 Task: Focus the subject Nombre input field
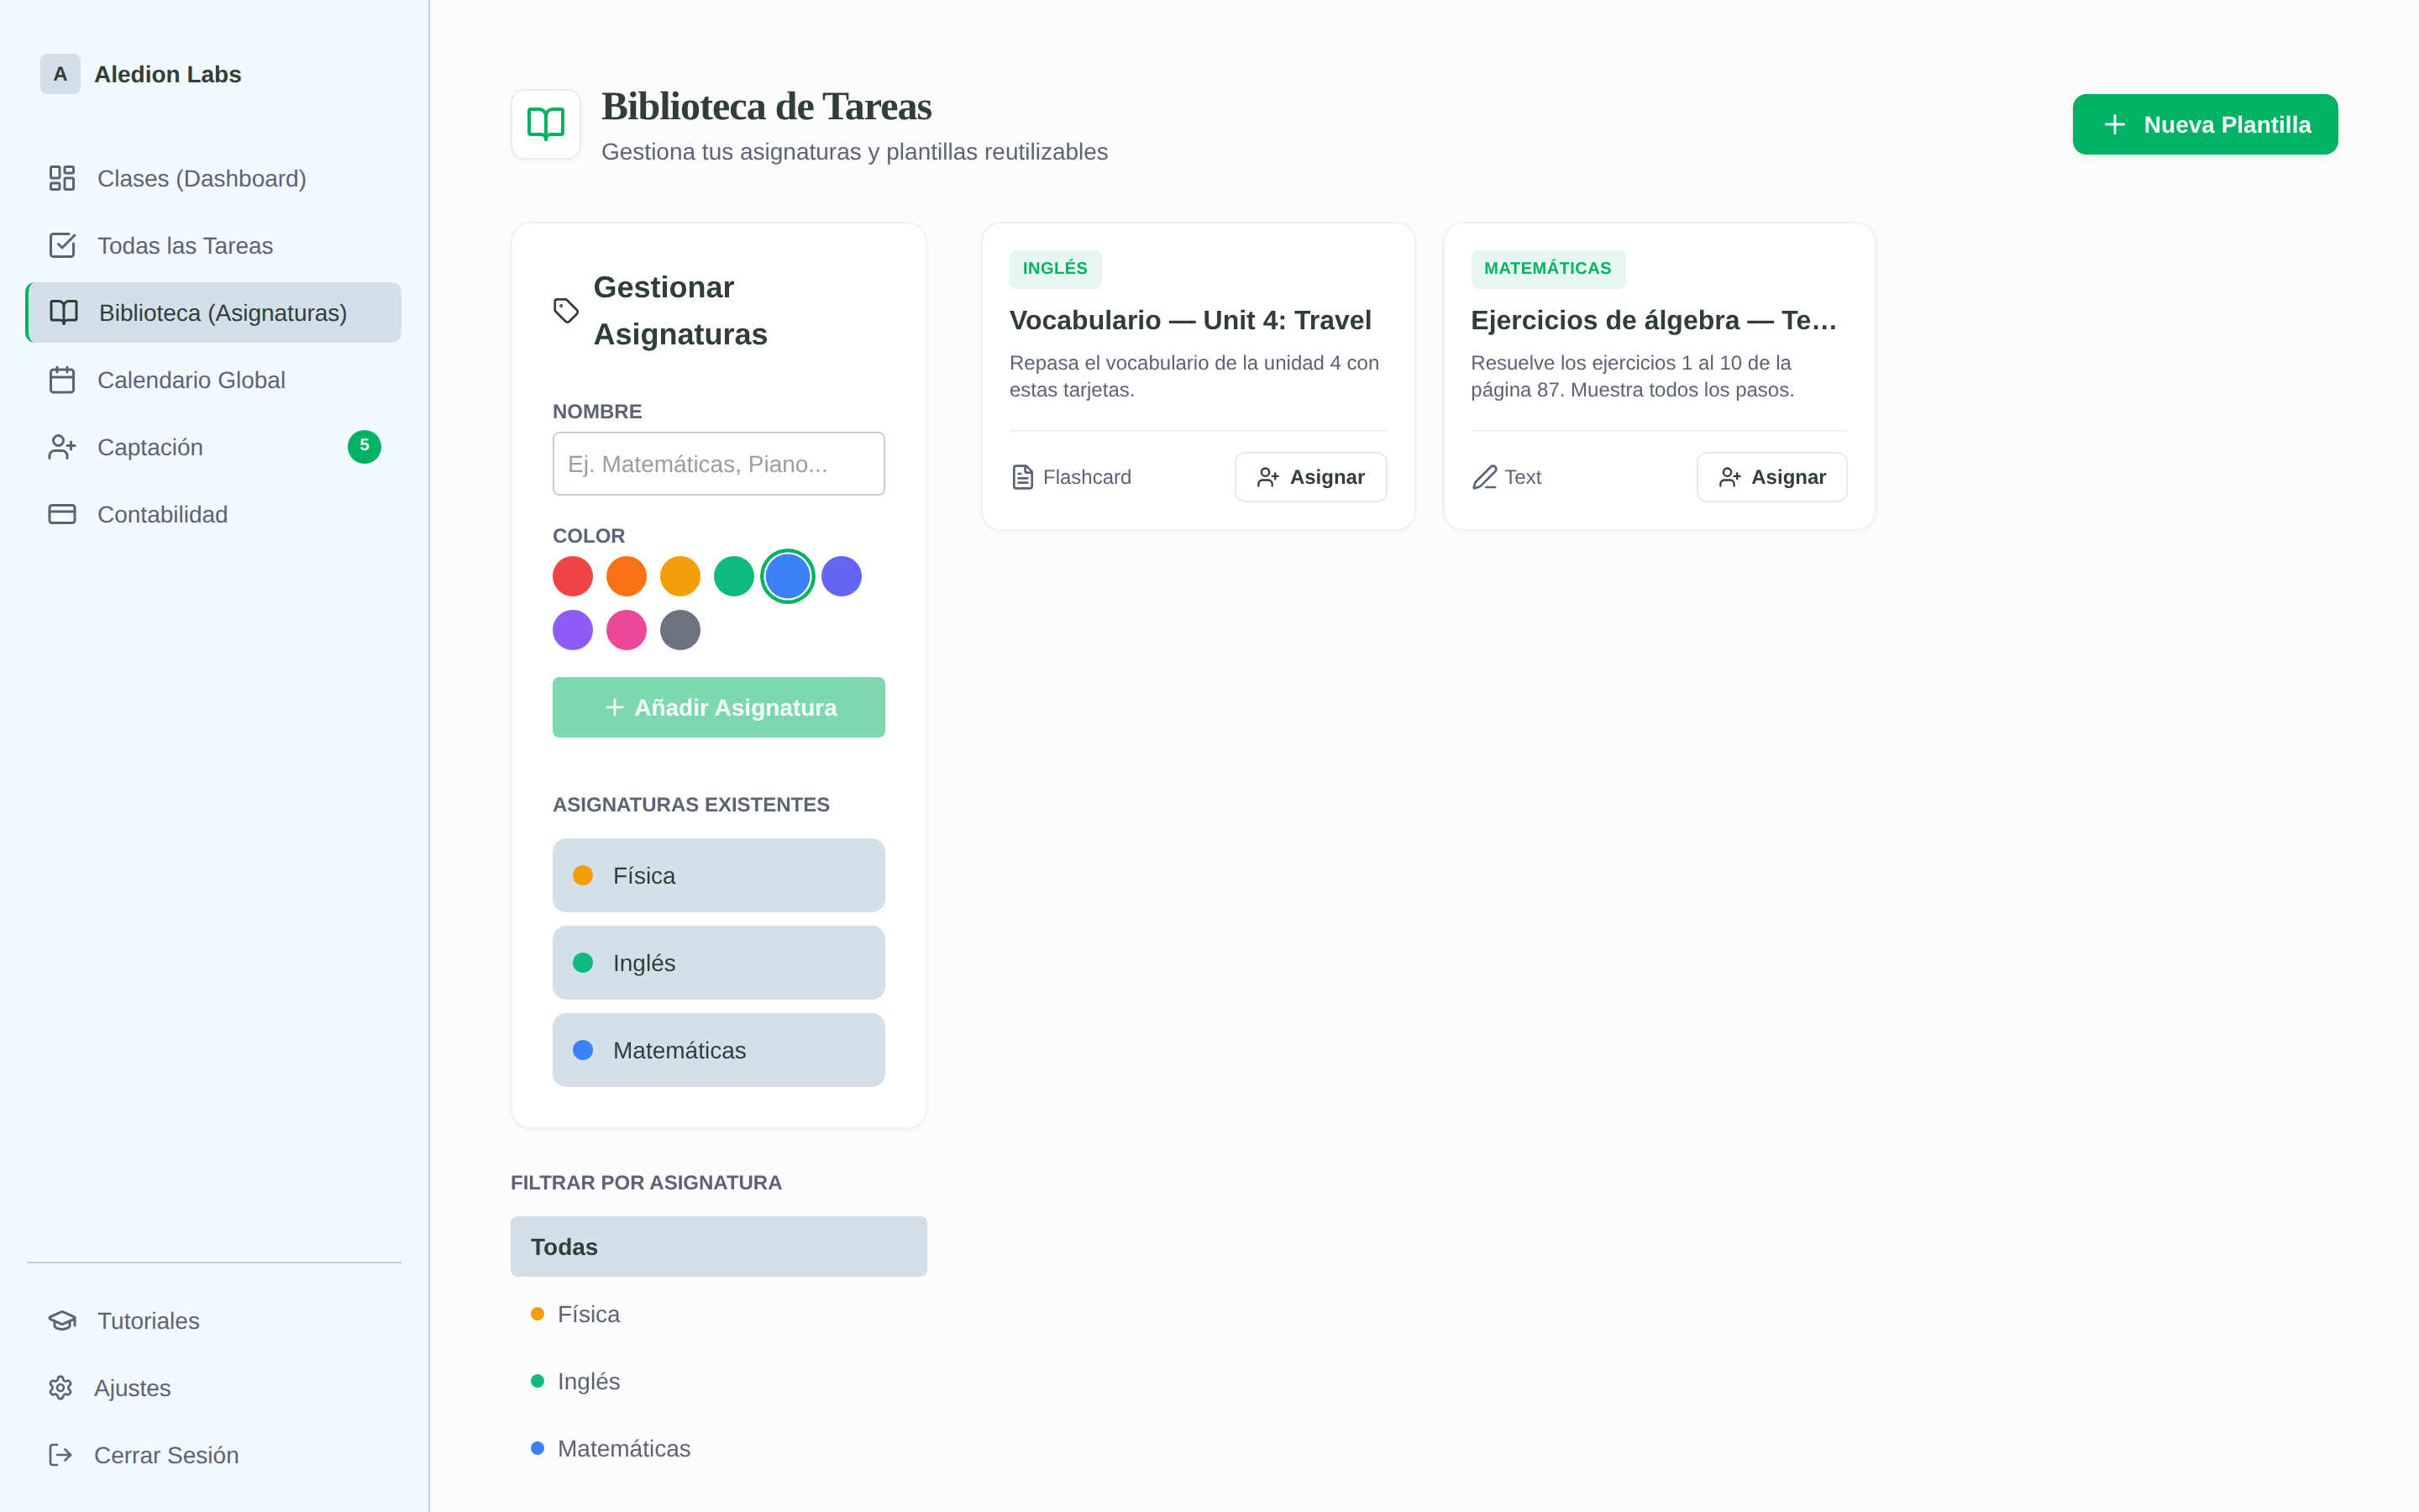[717, 464]
